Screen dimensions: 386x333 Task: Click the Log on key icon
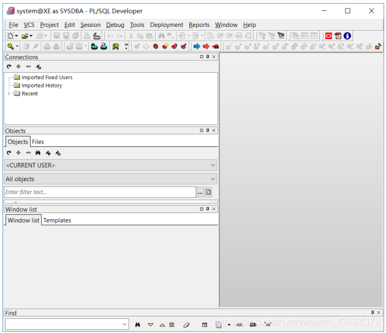[x=10, y=47]
